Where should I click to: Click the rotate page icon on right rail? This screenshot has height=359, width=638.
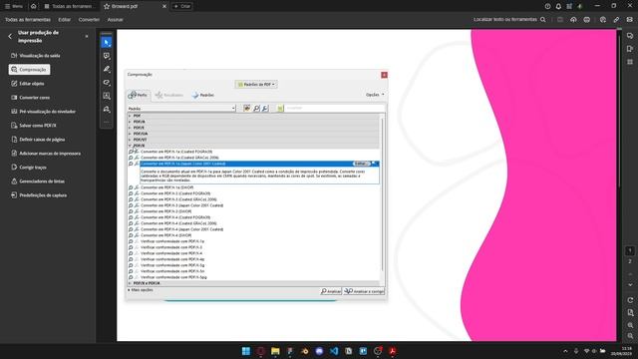point(630,300)
